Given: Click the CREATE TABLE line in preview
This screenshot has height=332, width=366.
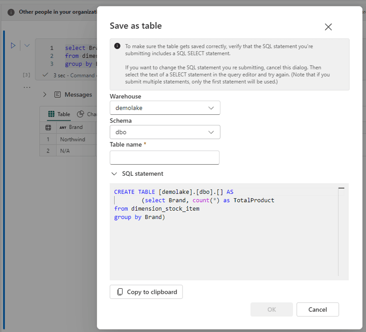Looking at the screenshot, I should click(174, 192).
